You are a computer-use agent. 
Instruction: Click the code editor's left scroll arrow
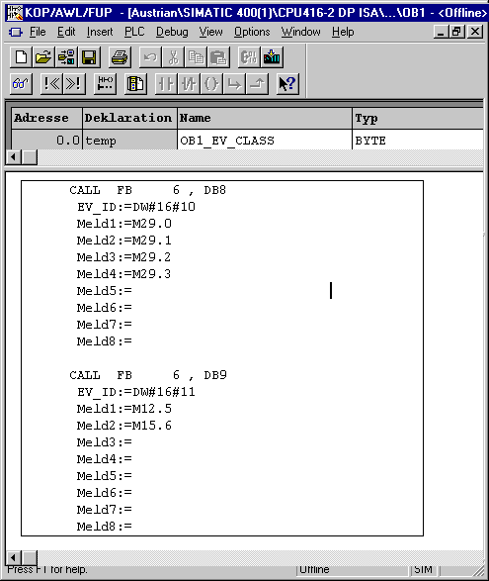tap(13, 557)
